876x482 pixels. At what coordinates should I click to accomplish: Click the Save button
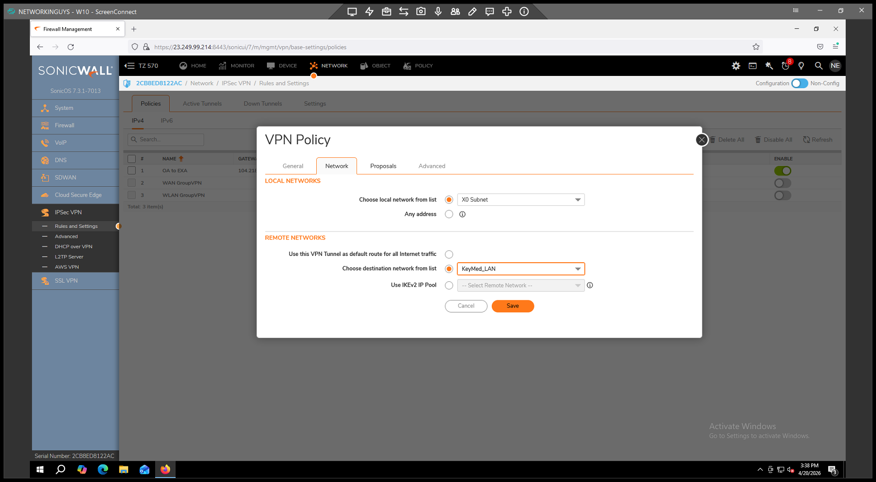[x=512, y=306]
